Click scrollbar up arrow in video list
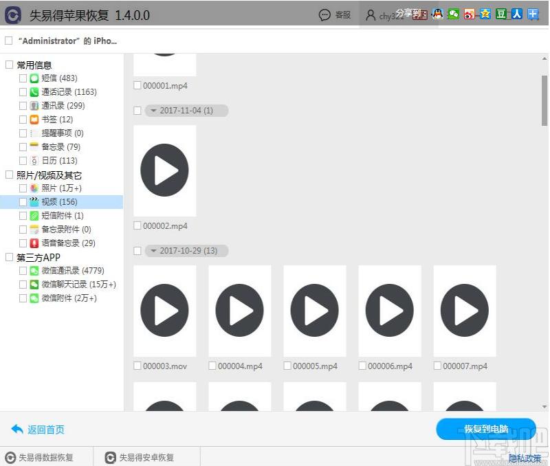This screenshot has width=550, height=466. pos(544,58)
